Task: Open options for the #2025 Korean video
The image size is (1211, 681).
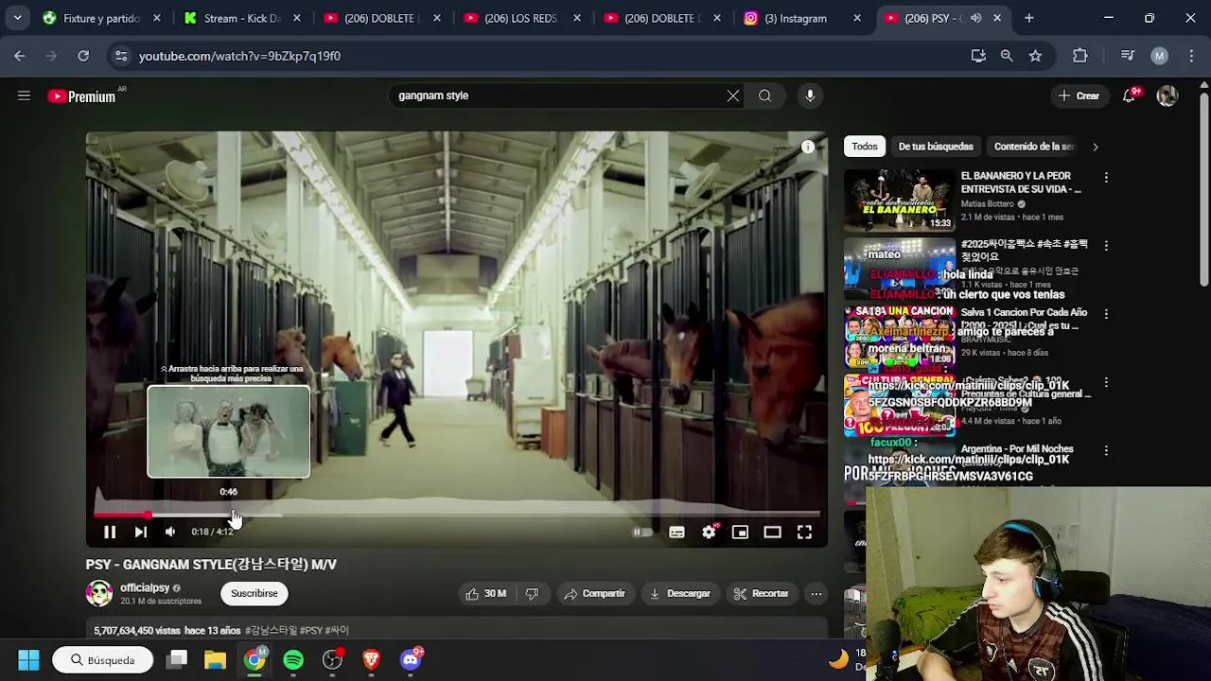Action: point(1106,245)
